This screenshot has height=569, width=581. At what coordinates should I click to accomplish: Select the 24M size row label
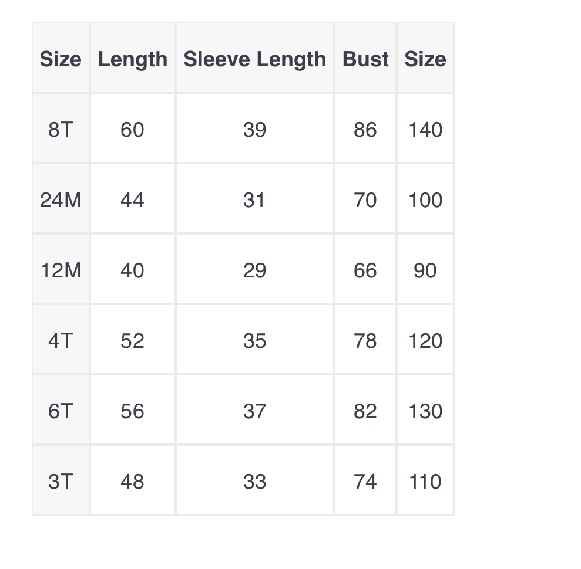[61, 198]
